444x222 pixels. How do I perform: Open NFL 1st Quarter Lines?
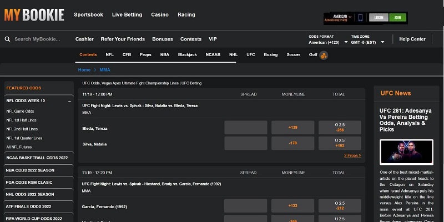[x=24, y=138]
